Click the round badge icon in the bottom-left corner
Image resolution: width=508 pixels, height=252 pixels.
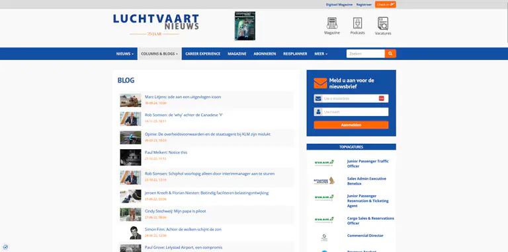pos(5,247)
